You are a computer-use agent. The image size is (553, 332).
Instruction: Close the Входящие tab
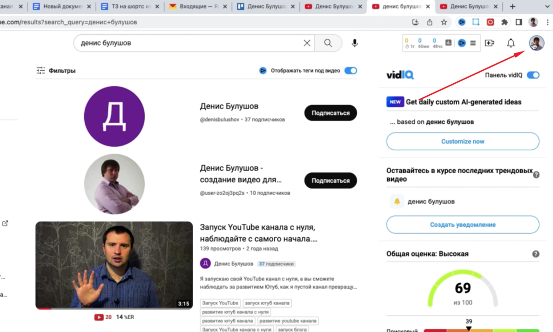pos(224,6)
